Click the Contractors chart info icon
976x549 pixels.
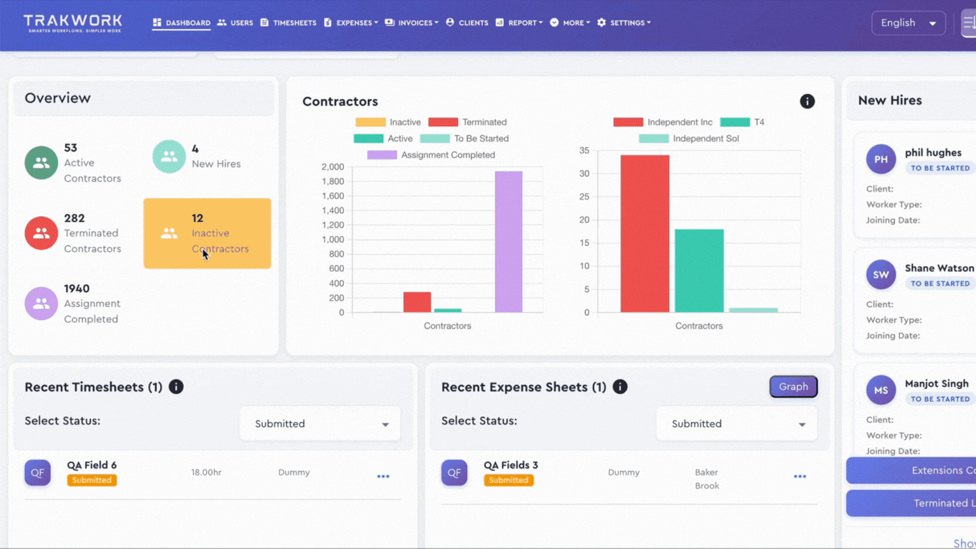click(807, 101)
